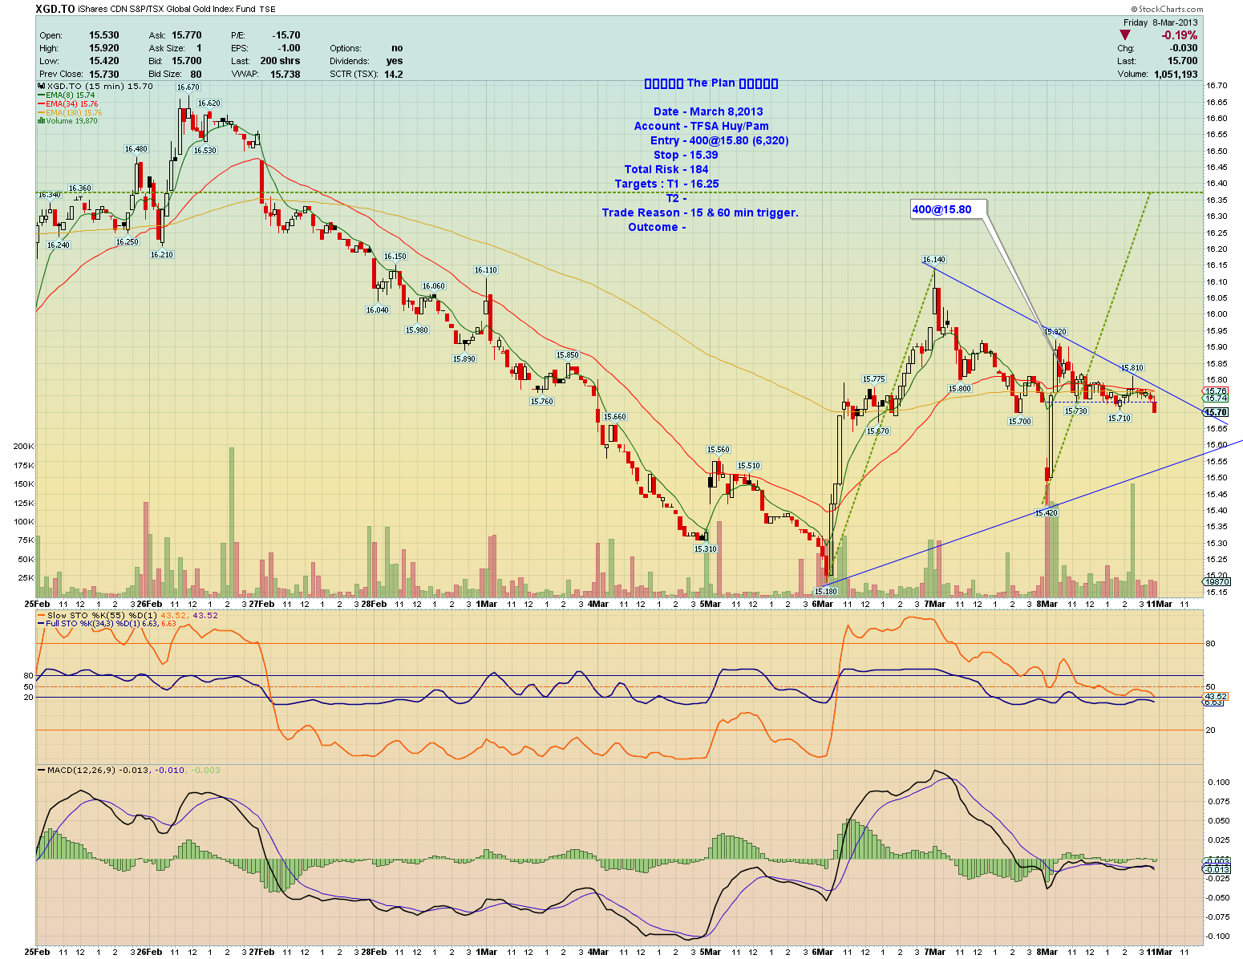
Task: Click the 'Targets : T1 - 16.25' annotation
Action: tap(667, 184)
